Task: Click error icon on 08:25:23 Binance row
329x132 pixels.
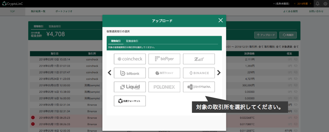Action: click(x=33, y=118)
